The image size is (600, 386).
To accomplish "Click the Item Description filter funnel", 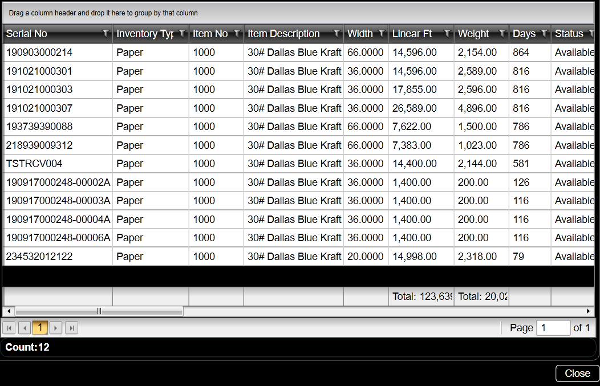I will click(337, 34).
